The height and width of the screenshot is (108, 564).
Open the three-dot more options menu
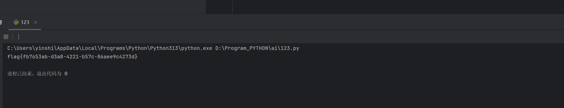(x=18, y=37)
